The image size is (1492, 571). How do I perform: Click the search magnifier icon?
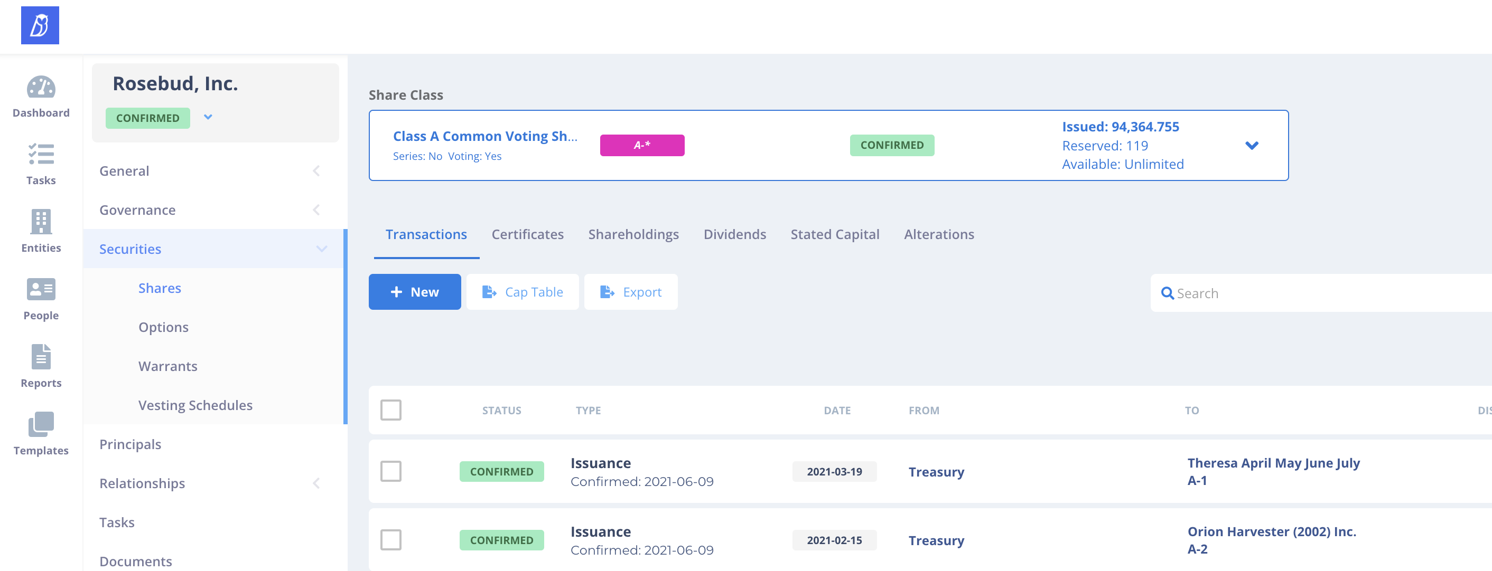[1167, 293]
